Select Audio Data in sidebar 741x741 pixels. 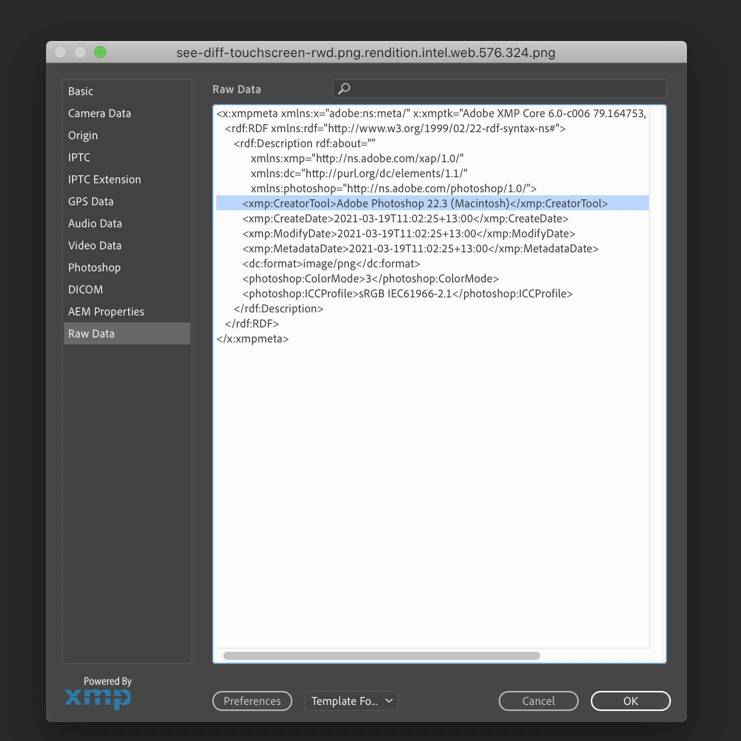tap(127, 223)
